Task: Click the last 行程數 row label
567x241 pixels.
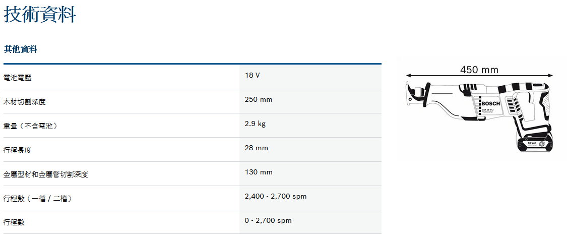Action: point(14,222)
